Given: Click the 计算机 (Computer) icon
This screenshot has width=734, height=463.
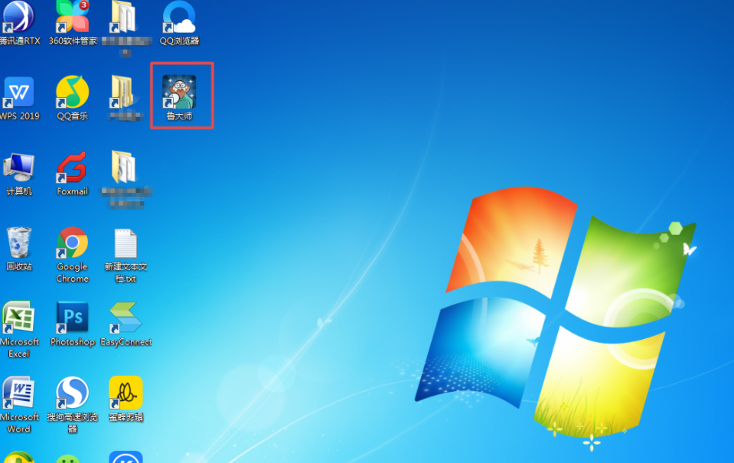Looking at the screenshot, I should 19,174.
